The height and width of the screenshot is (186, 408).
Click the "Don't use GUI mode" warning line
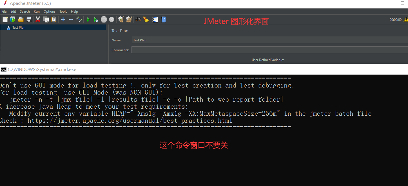(146, 86)
